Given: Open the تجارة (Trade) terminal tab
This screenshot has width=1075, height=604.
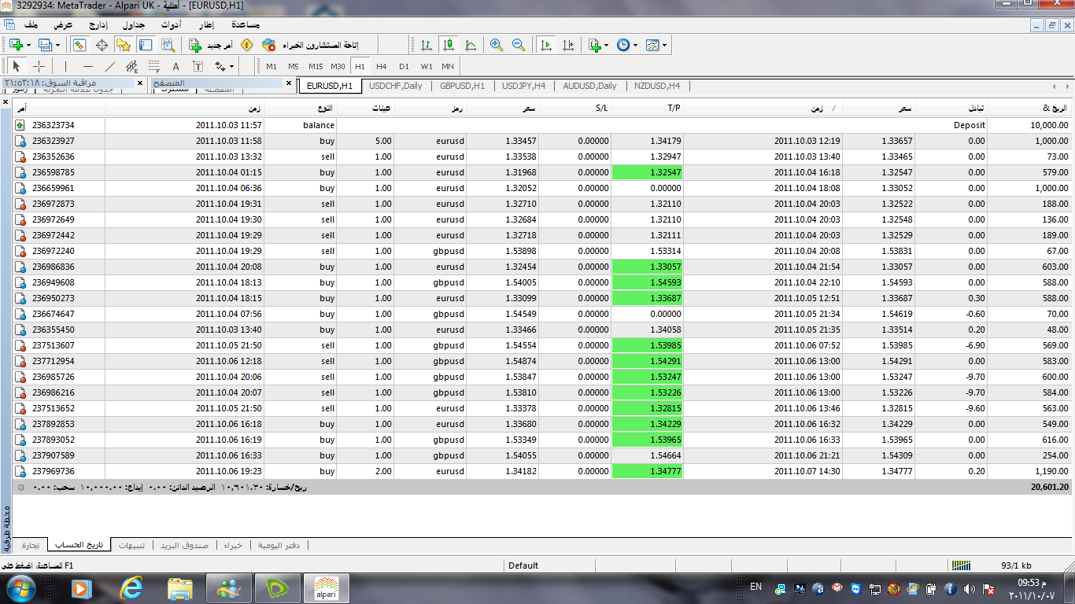Looking at the screenshot, I should 31,544.
